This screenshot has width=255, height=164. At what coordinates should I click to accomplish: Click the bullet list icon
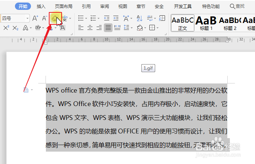[x=81, y=18]
